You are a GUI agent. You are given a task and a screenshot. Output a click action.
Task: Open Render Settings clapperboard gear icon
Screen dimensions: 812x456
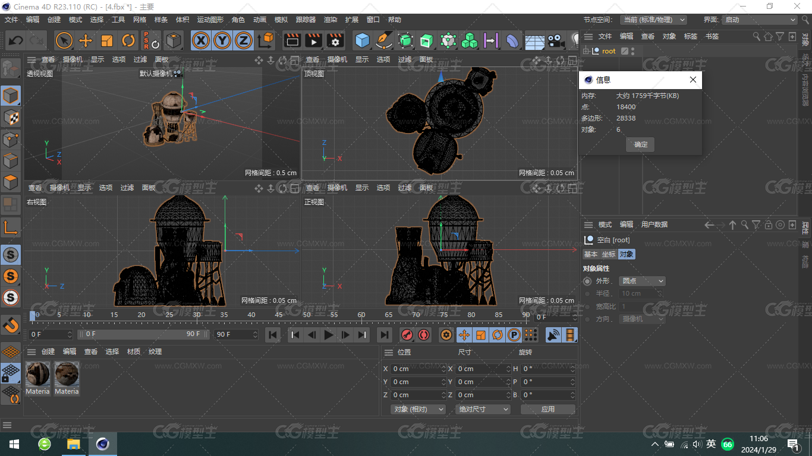335,40
